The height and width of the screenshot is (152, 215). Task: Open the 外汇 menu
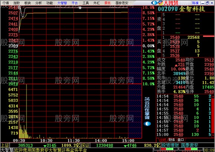click(x=96, y=3)
